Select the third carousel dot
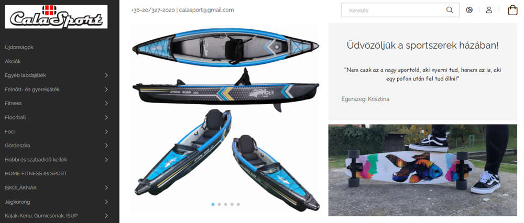The width and height of the screenshot is (524, 223). [225, 204]
